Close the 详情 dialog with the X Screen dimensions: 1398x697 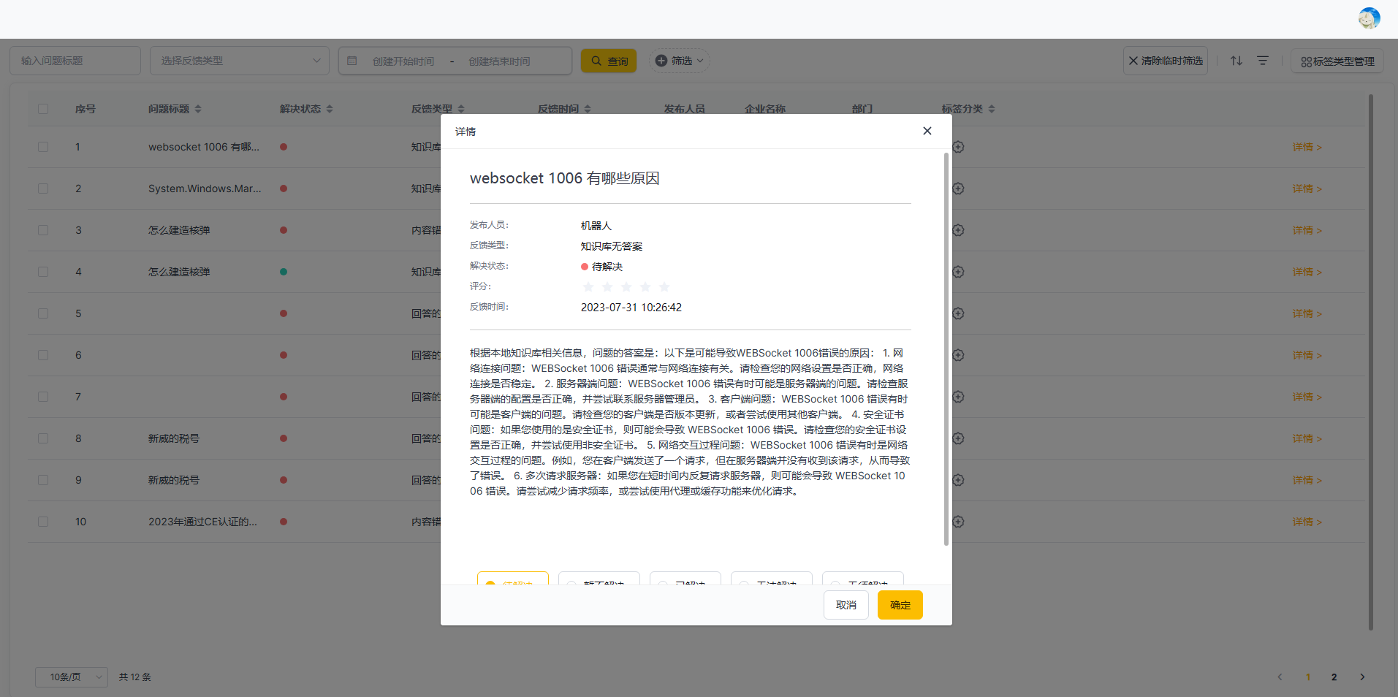click(x=927, y=131)
